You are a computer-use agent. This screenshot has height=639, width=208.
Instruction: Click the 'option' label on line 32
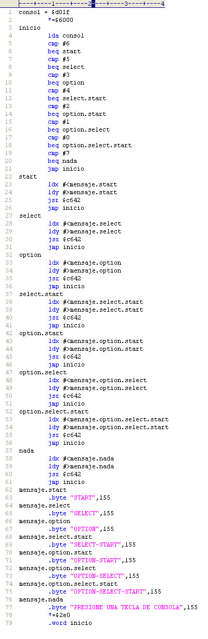pos(30,255)
